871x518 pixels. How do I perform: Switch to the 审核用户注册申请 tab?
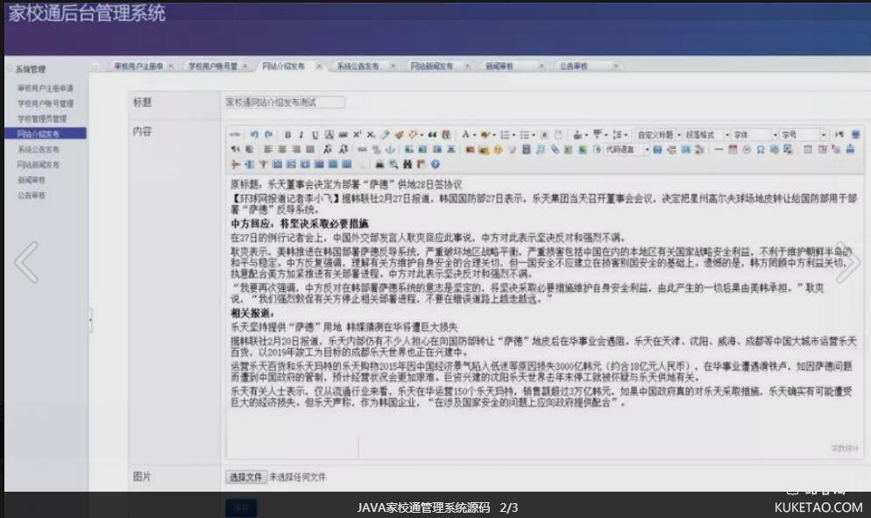[138, 66]
